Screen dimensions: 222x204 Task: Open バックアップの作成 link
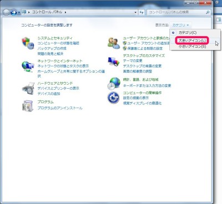pyautogui.click(x=52, y=48)
